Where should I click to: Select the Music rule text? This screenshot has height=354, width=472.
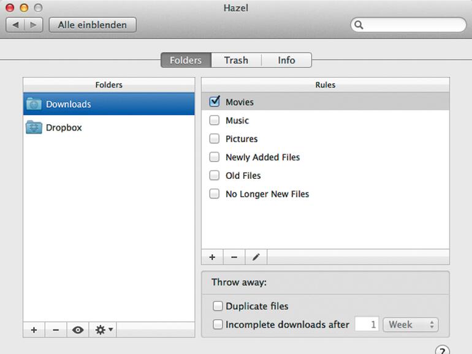[x=237, y=121]
